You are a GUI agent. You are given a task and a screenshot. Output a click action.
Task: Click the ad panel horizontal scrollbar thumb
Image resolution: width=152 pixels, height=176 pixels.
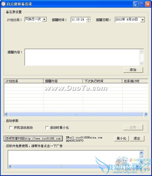[61, 166]
